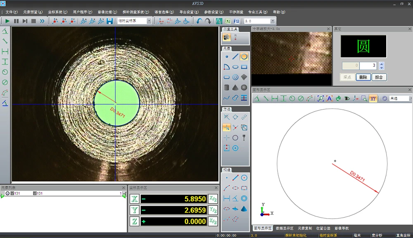The height and width of the screenshot is (238, 413).
Task: Click the 拟合 fit button
Action: 379,77
